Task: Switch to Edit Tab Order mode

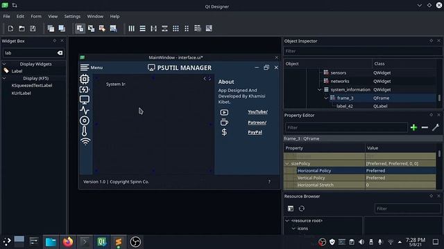Action: tap(113, 28)
